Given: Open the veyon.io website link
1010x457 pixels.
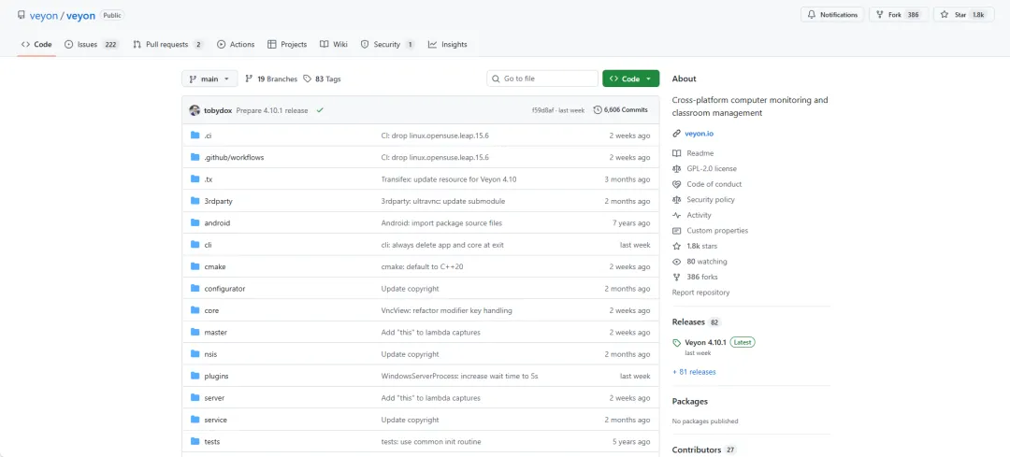Looking at the screenshot, I should click(699, 134).
